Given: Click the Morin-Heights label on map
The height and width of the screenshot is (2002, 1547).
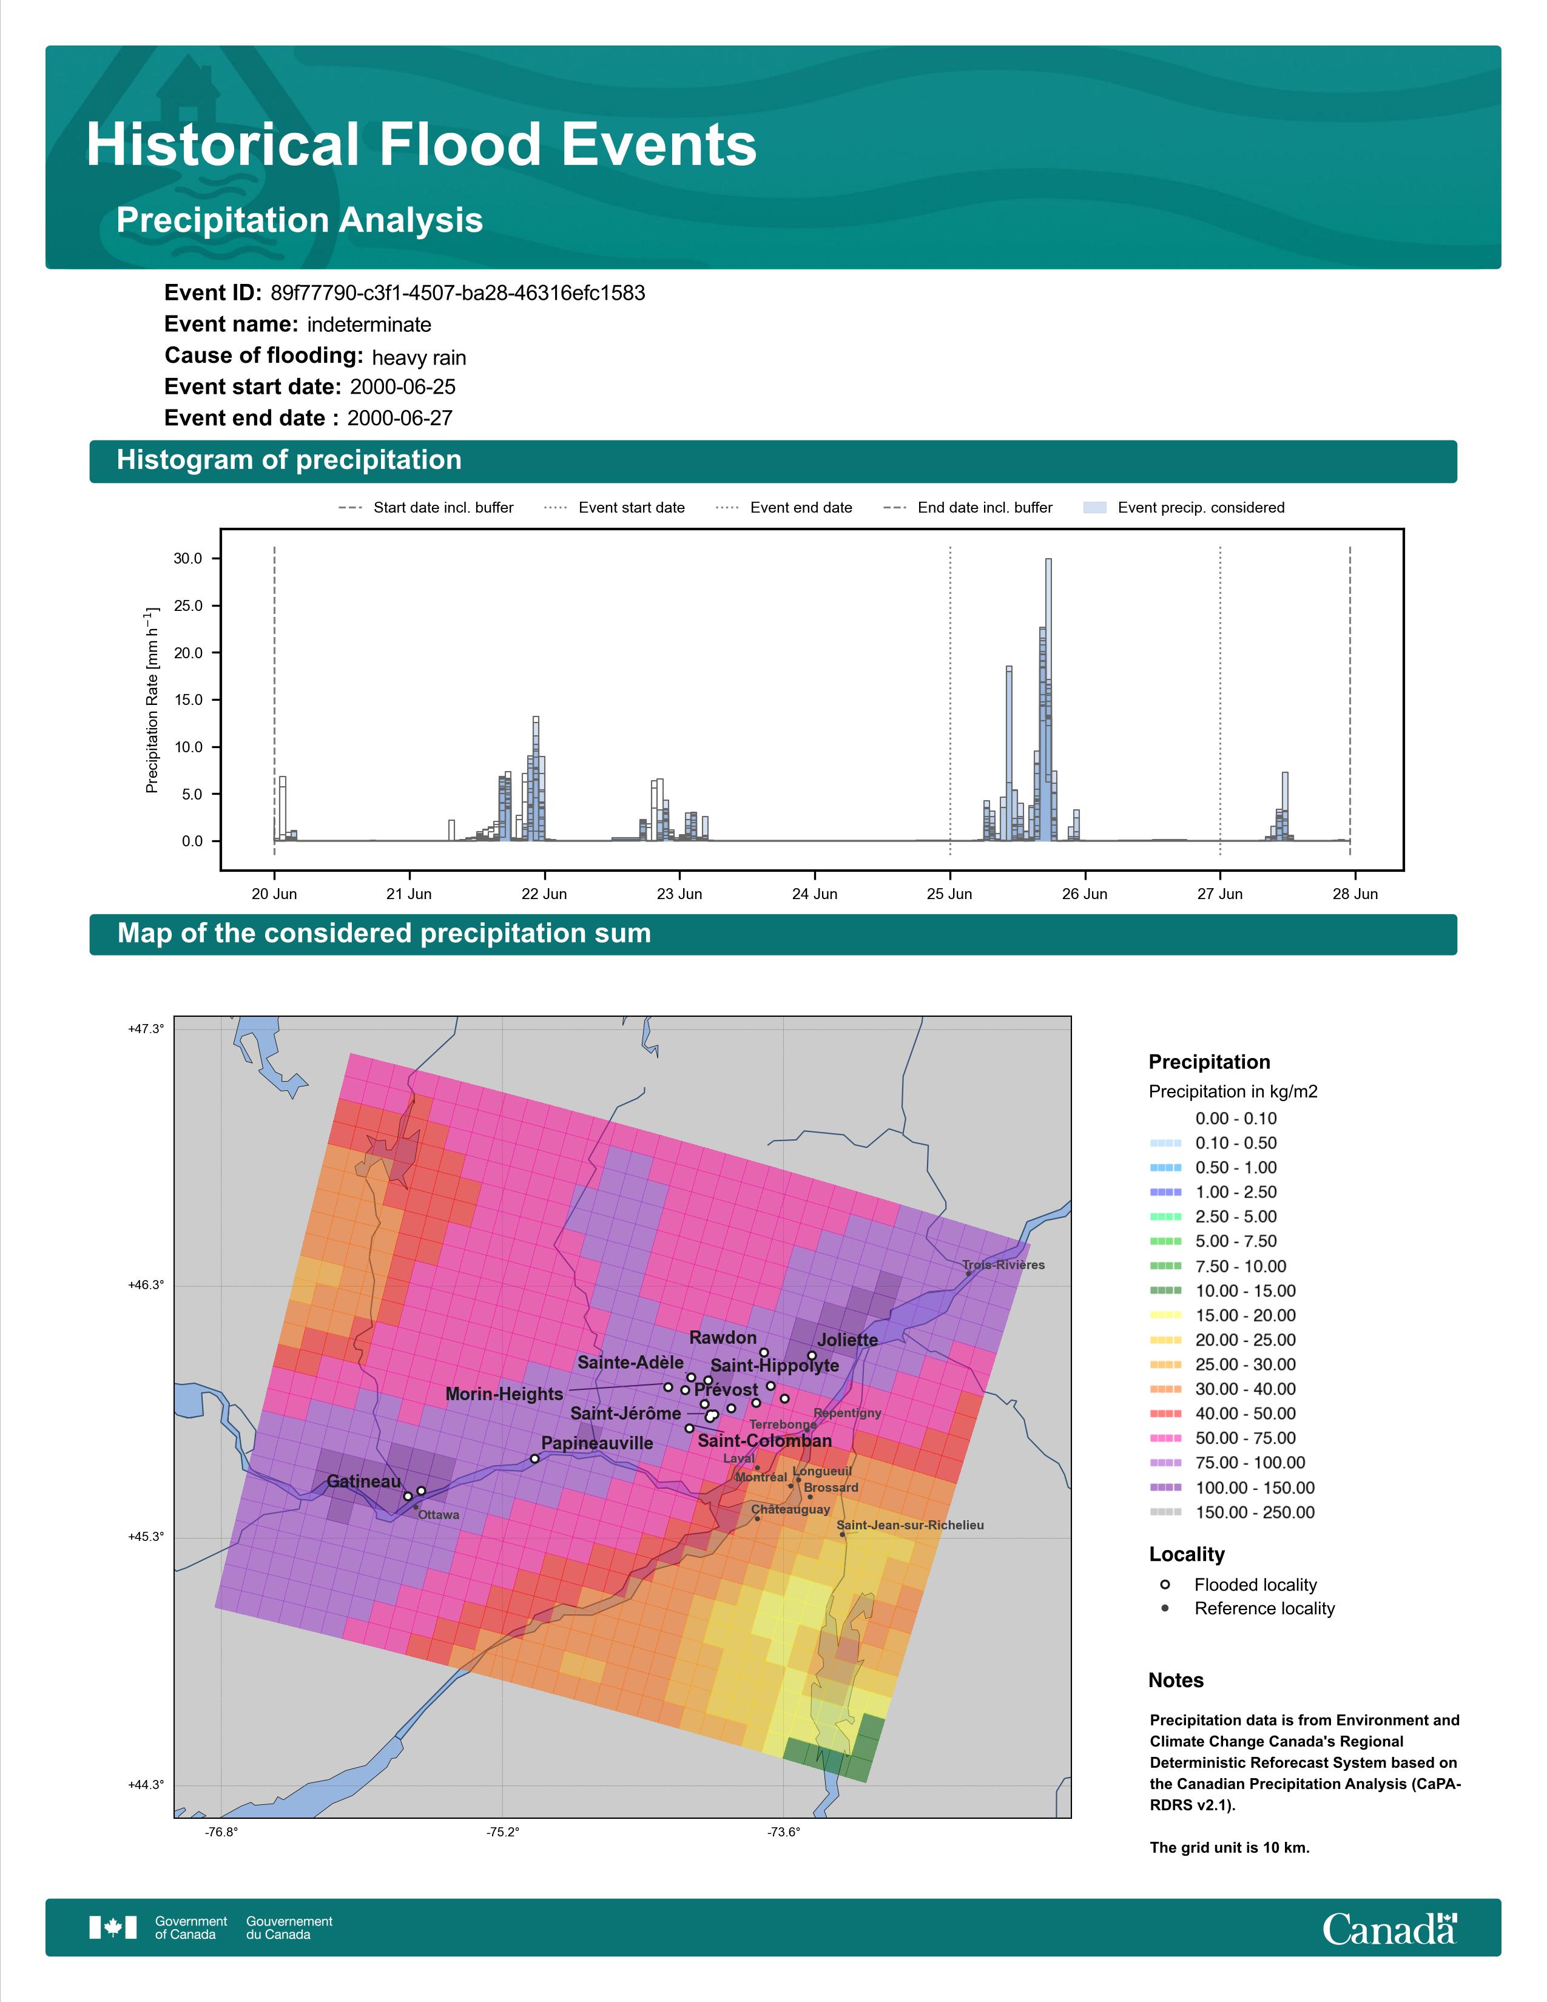Looking at the screenshot, I should point(504,1394).
